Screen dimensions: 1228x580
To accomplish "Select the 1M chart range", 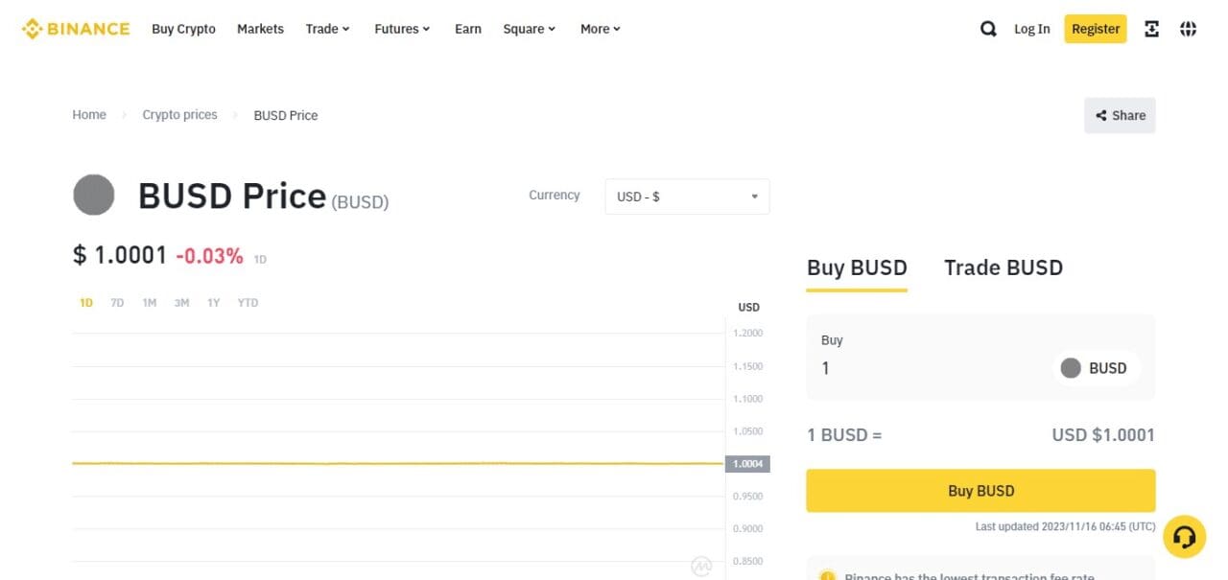I will [149, 303].
